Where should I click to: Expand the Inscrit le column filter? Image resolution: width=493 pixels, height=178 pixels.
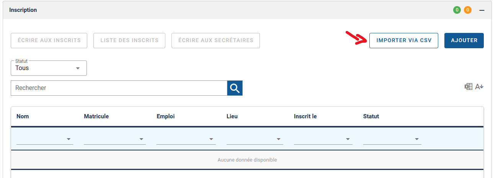coord(323,139)
